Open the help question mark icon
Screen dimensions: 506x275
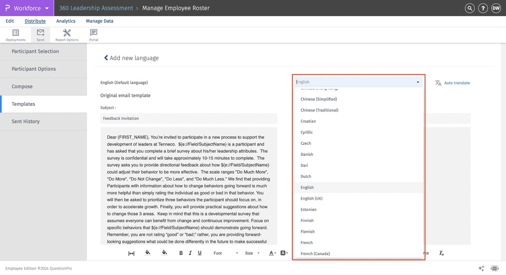click(x=483, y=8)
